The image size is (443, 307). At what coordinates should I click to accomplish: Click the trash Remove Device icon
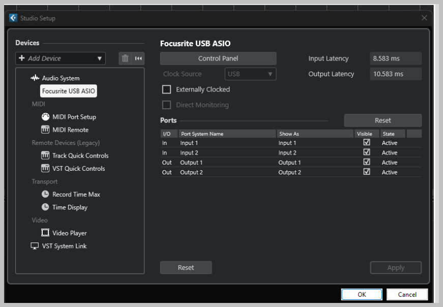click(125, 58)
